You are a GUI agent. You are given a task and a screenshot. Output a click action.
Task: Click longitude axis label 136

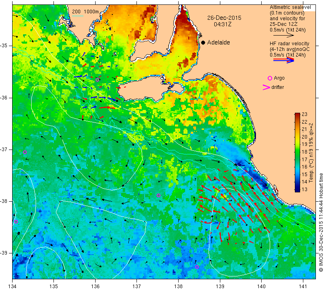coord(95,287)
